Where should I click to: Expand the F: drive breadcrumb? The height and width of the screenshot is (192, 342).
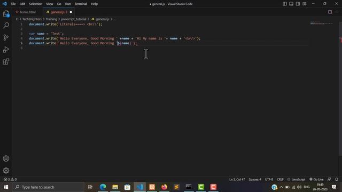point(17,19)
